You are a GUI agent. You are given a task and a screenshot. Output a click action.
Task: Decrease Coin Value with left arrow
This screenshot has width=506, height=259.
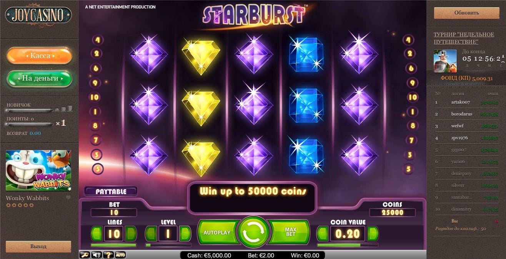coord(323,233)
